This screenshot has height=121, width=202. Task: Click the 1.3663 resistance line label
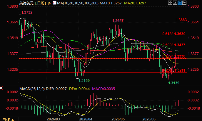coord(181,20)
